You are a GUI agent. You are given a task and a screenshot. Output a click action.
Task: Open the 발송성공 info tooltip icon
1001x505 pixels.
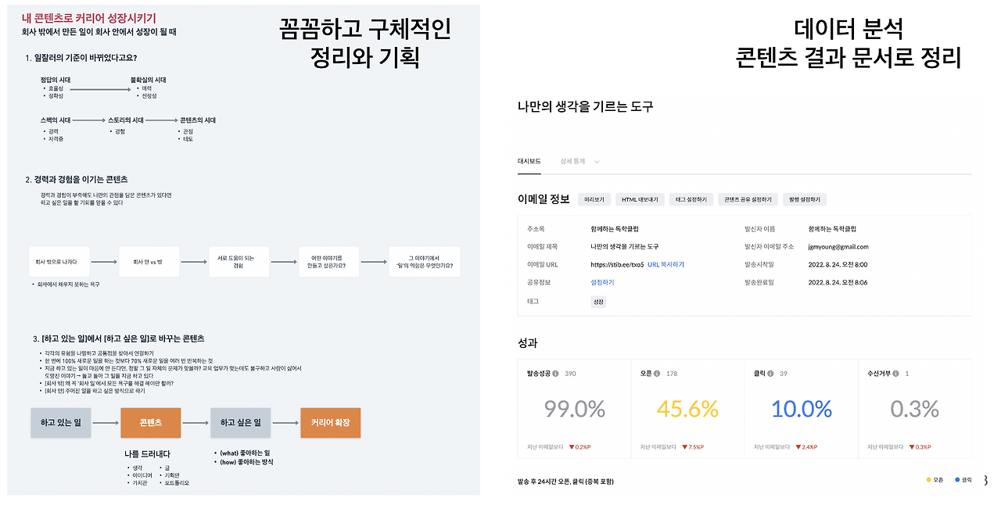click(x=557, y=374)
